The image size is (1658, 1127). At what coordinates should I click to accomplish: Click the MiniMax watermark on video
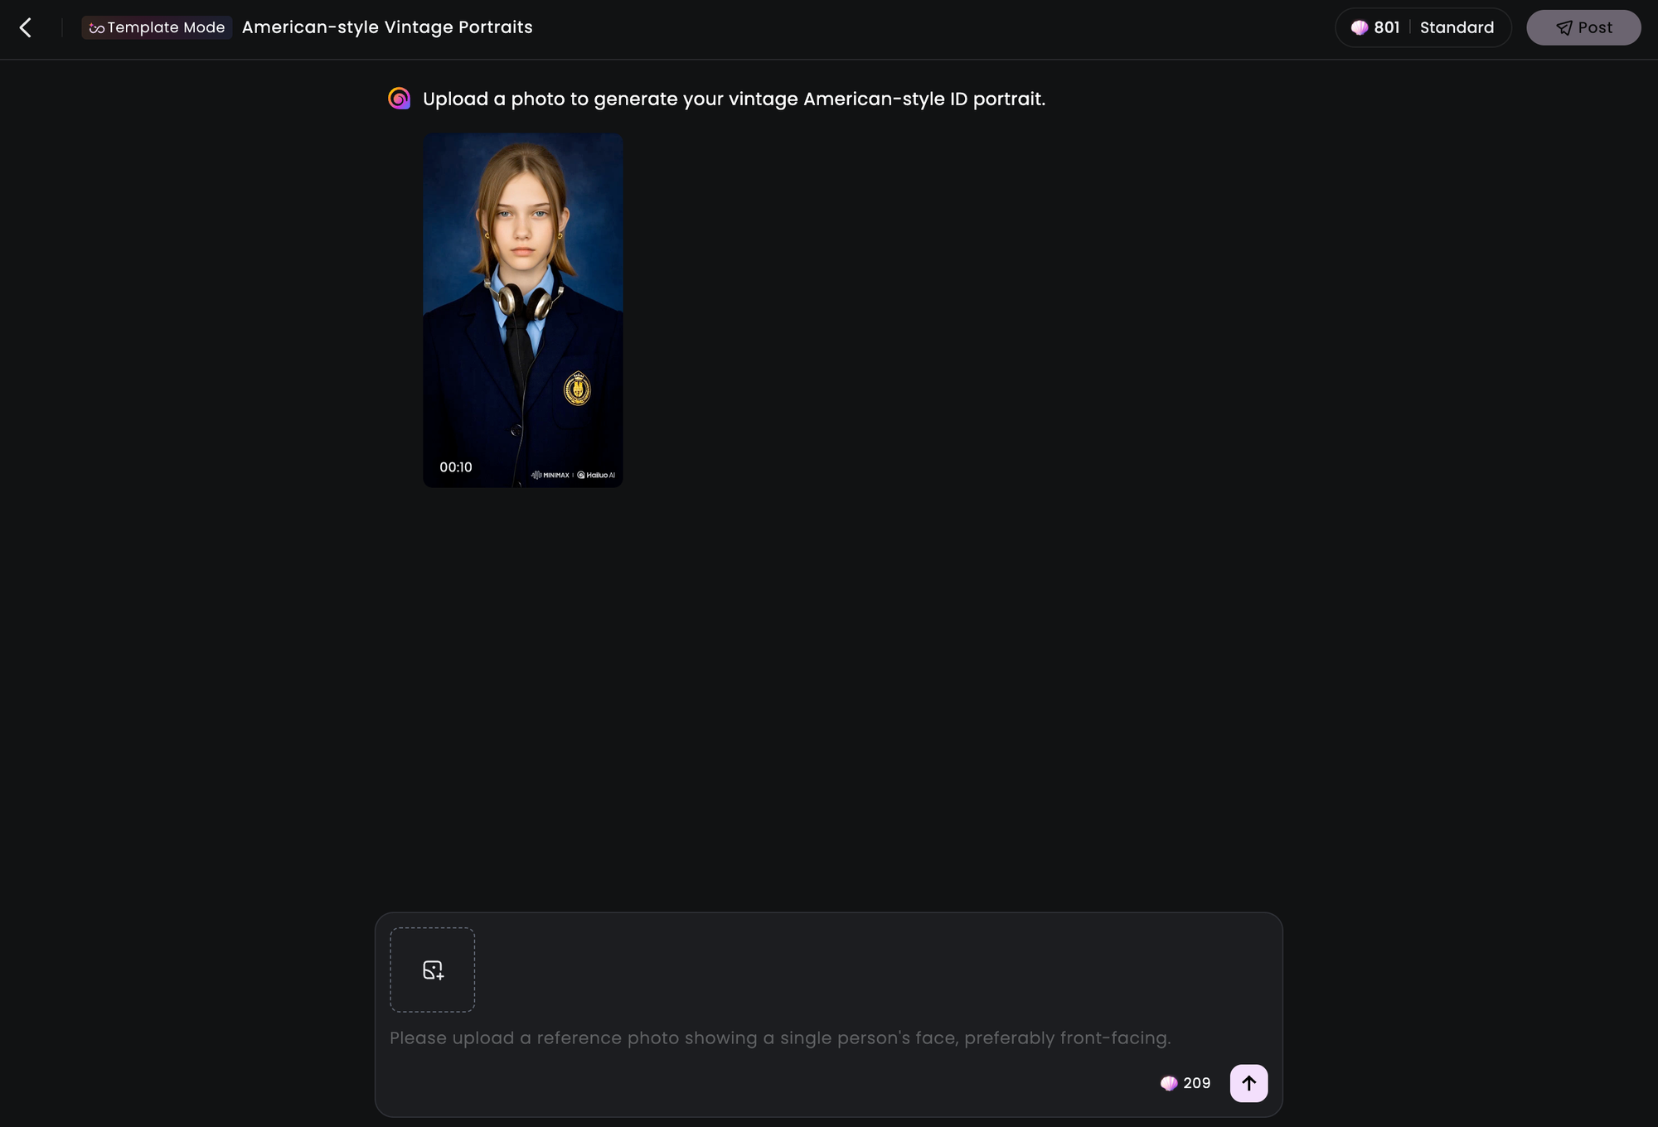pos(551,475)
